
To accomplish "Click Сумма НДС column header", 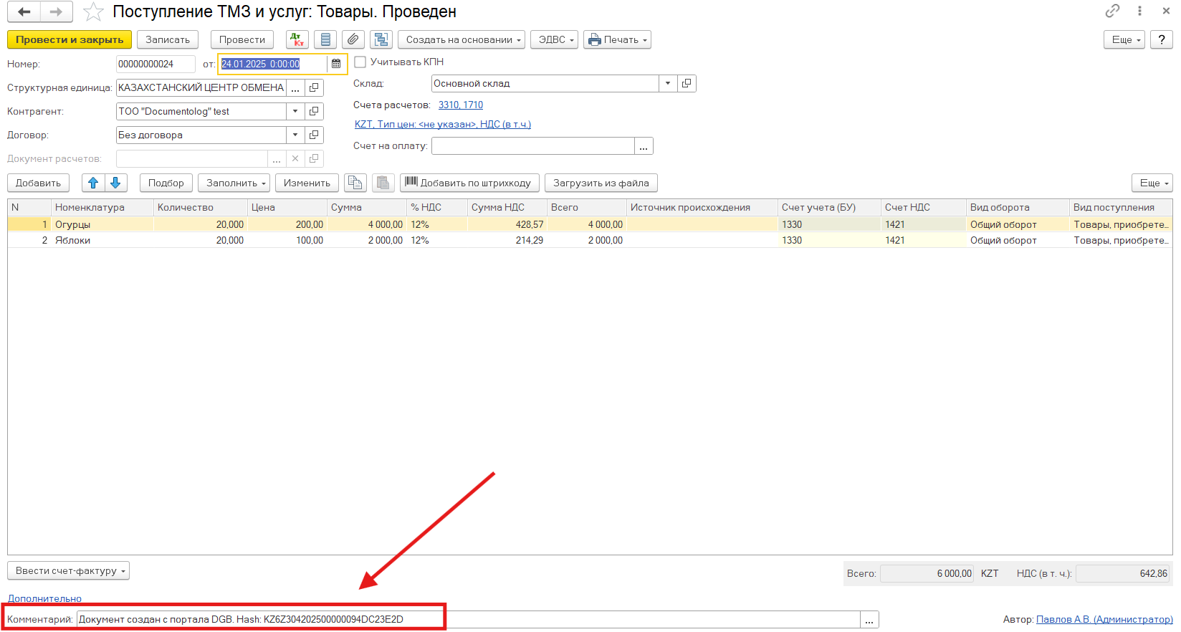I will click(x=507, y=207).
